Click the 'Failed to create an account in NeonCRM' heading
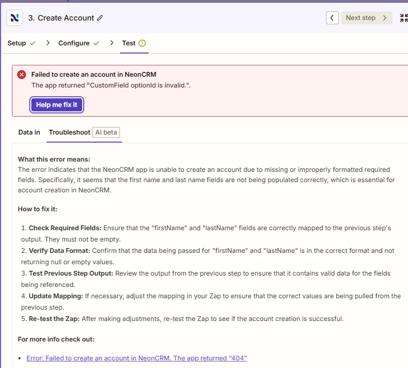This screenshot has height=368, width=408. (x=93, y=75)
